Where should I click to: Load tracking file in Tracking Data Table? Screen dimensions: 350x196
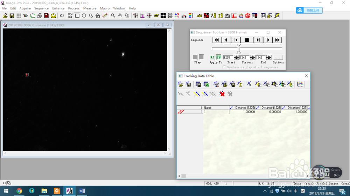tap(180, 84)
